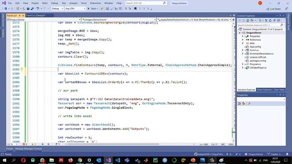This screenshot has height=164, width=292.
Task: Open the Any CPU platform dropdown
Action: [75, 9]
